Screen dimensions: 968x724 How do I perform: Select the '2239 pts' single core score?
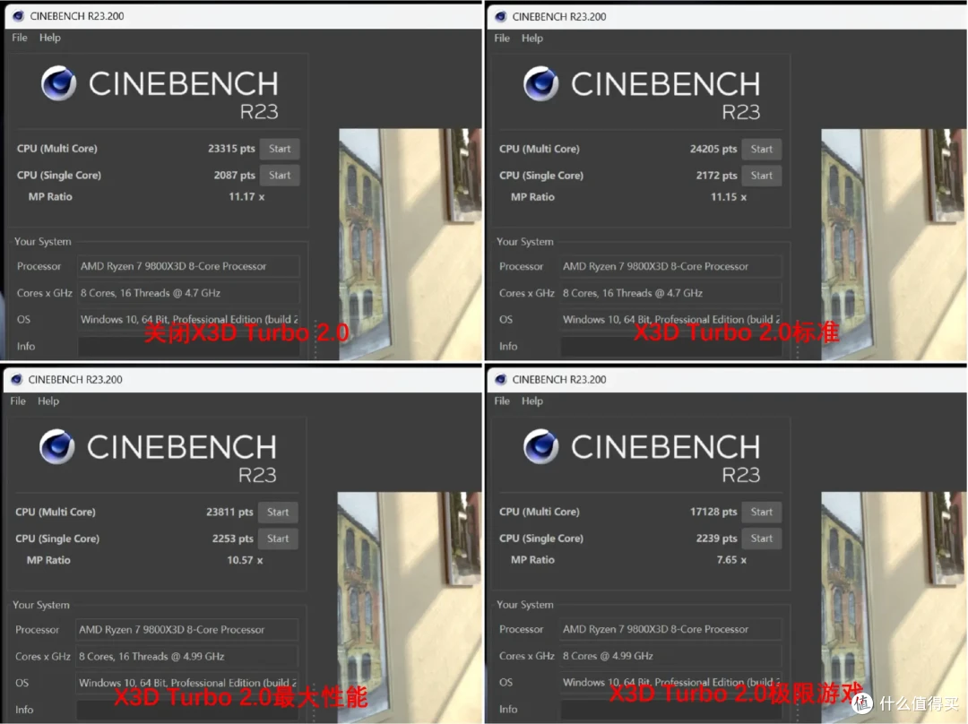(x=717, y=539)
